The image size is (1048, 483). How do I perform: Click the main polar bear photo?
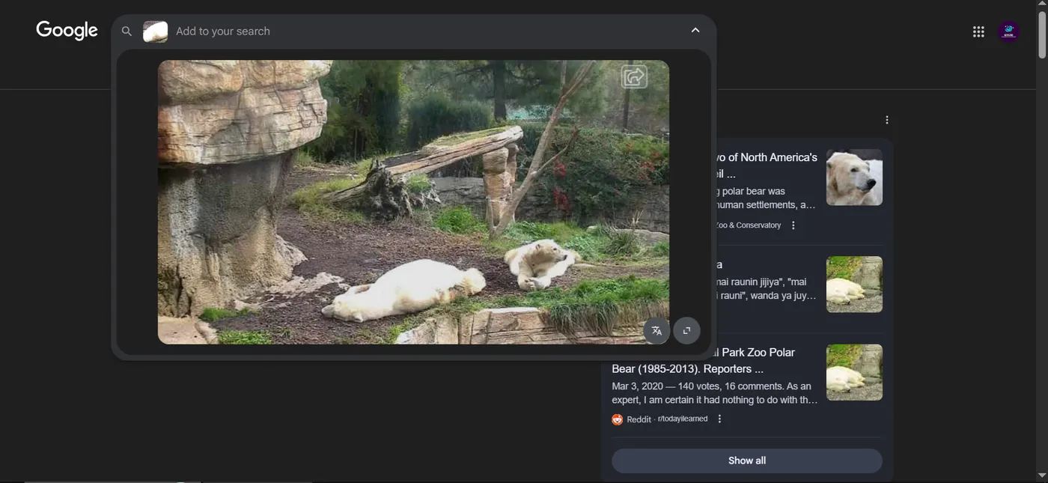coord(413,202)
